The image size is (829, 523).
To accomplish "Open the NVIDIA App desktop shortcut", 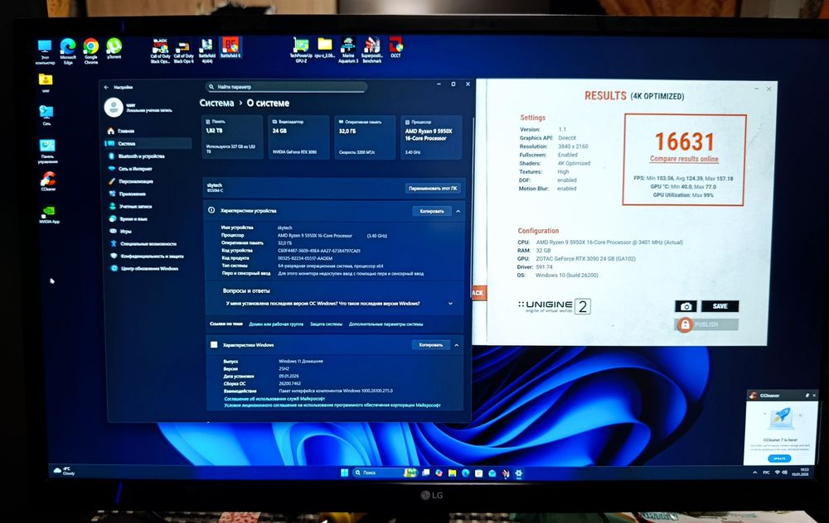I will coord(49,214).
